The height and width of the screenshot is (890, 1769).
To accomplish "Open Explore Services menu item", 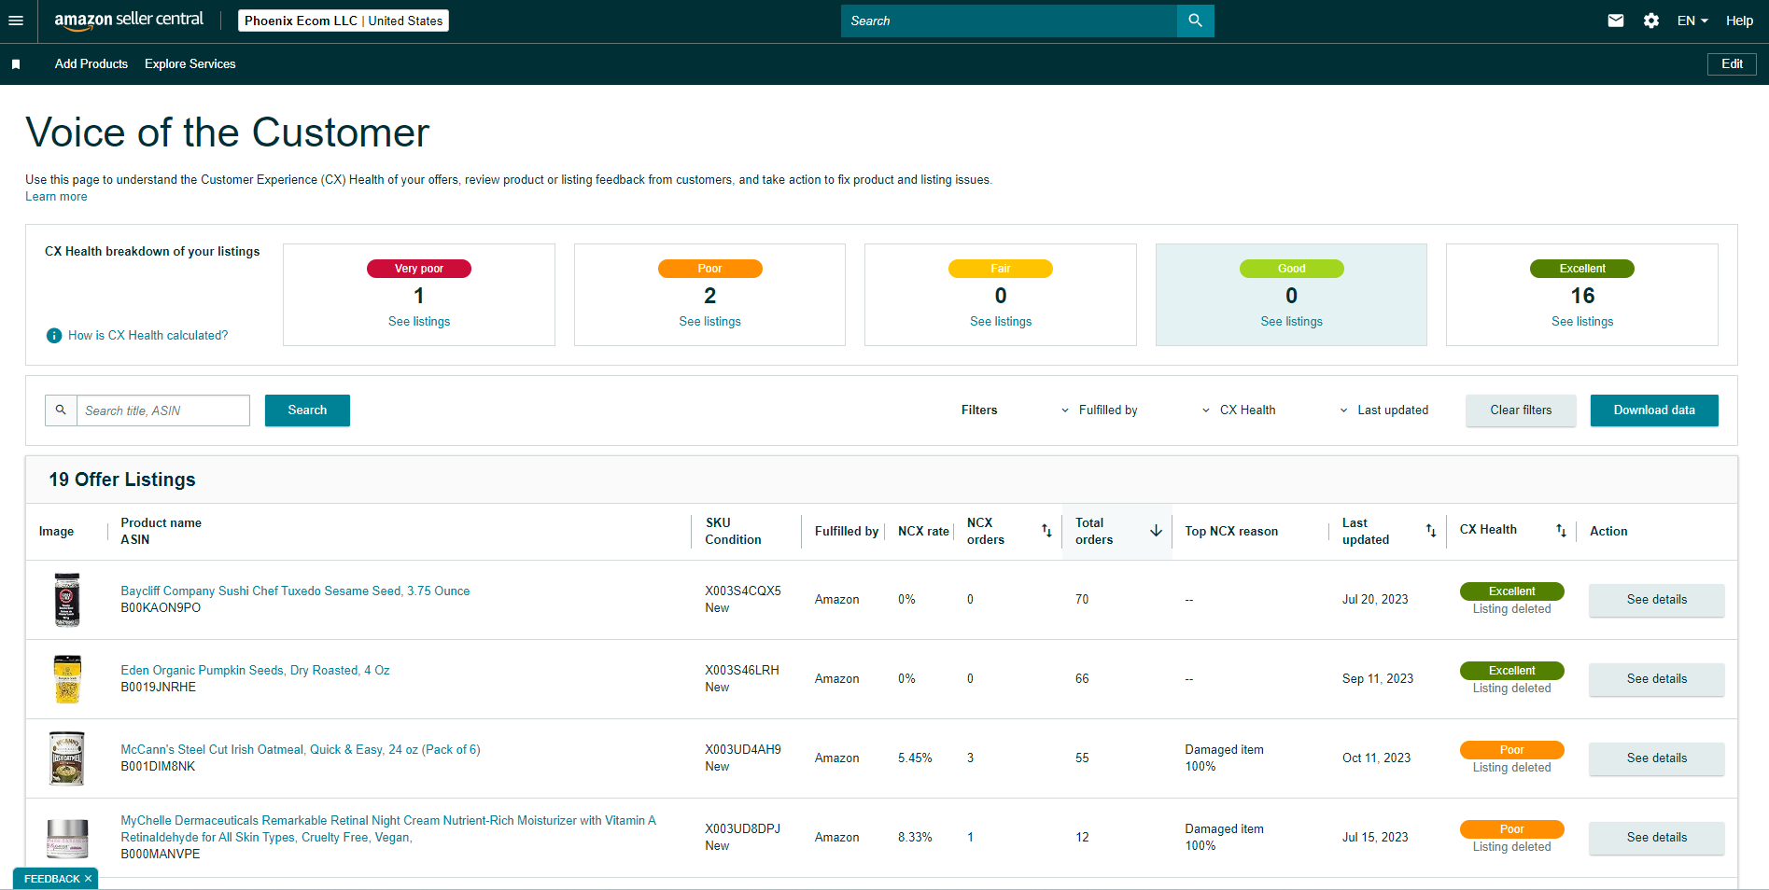I will tap(190, 64).
